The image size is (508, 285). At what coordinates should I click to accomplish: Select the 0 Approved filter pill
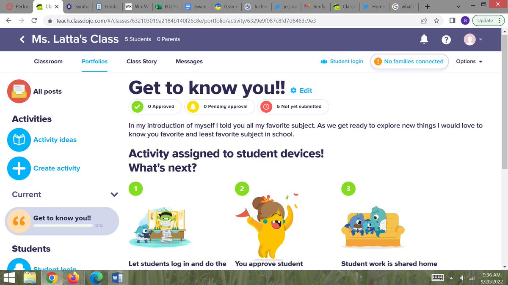(x=155, y=106)
